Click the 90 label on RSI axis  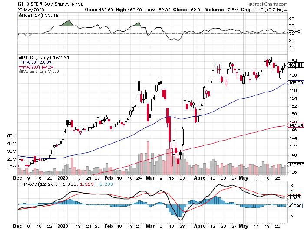(291, 19)
